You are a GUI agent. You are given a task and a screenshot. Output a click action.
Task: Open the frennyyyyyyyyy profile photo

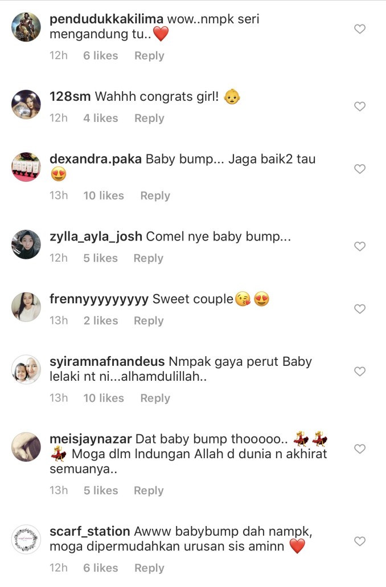click(x=26, y=307)
